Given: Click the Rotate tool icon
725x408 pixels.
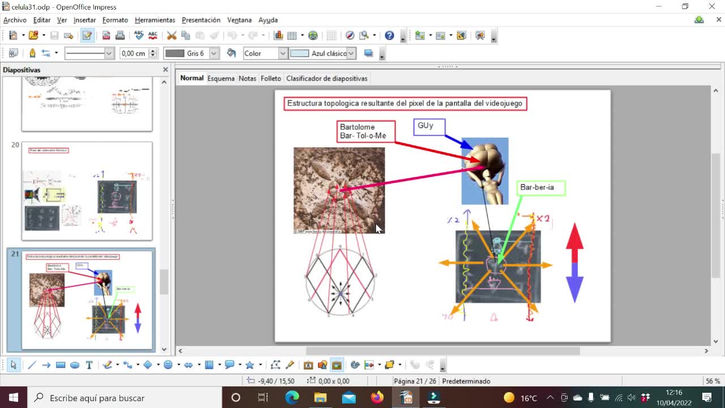Looking at the screenshot, I should [x=355, y=365].
